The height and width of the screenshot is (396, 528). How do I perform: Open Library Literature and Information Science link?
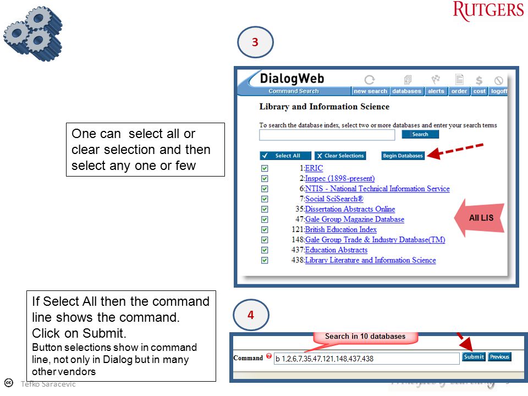point(370,260)
